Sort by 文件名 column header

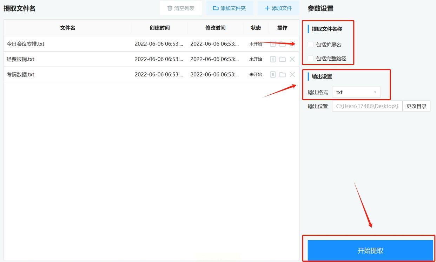[x=68, y=28]
